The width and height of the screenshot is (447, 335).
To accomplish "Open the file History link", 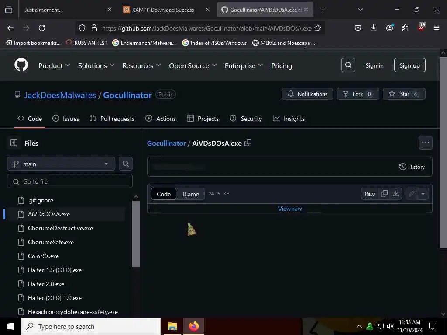I will click(x=412, y=167).
